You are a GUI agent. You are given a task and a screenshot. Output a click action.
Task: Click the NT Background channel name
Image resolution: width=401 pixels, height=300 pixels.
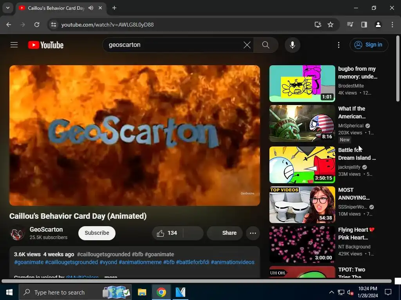point(354,247)
